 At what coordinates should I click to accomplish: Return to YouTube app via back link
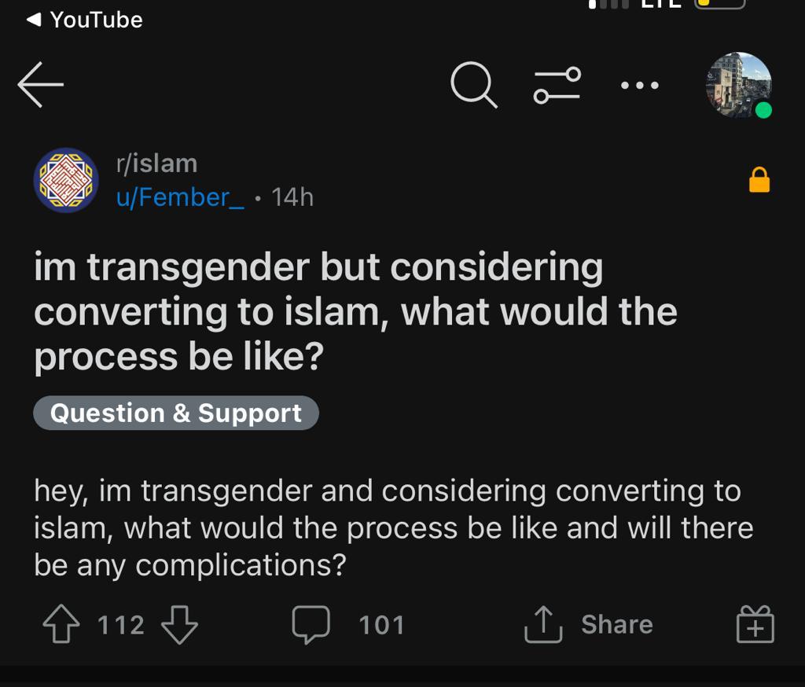[85, 20]
